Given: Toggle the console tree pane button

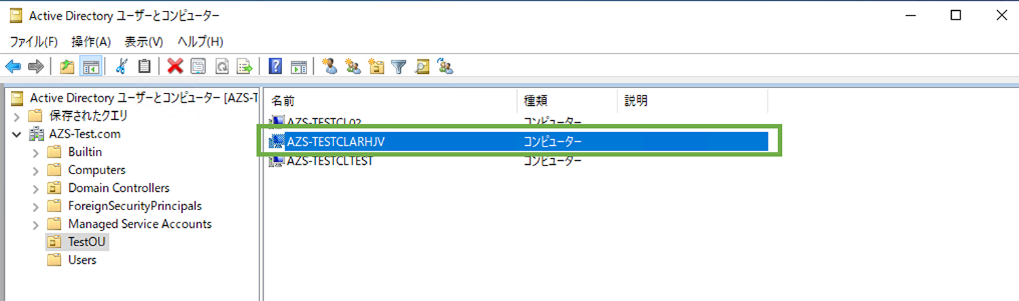Looking at the screenshot, I should (90, 66).
